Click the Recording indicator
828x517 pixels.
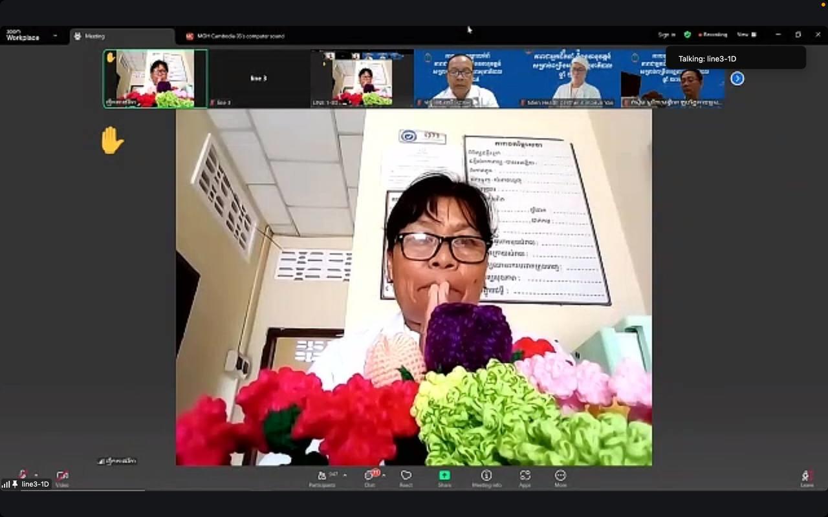click(712, 35)
